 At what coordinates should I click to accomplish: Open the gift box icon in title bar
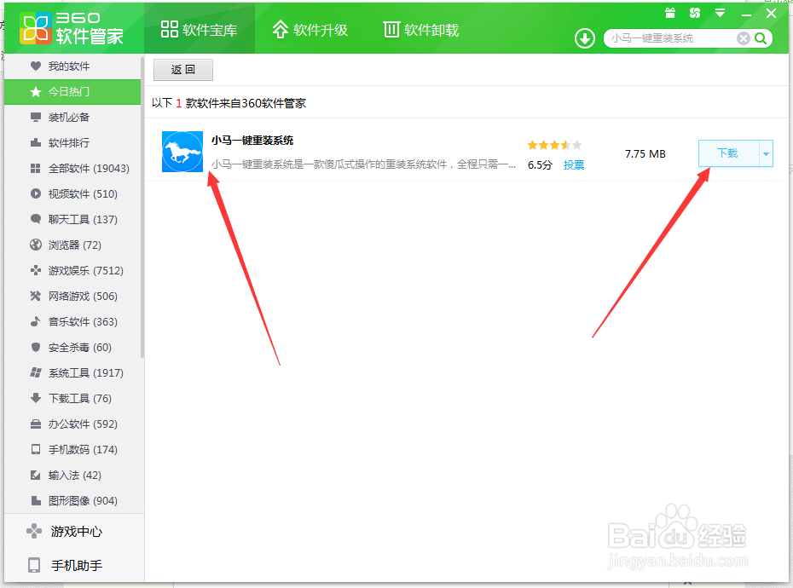[670, 13]
